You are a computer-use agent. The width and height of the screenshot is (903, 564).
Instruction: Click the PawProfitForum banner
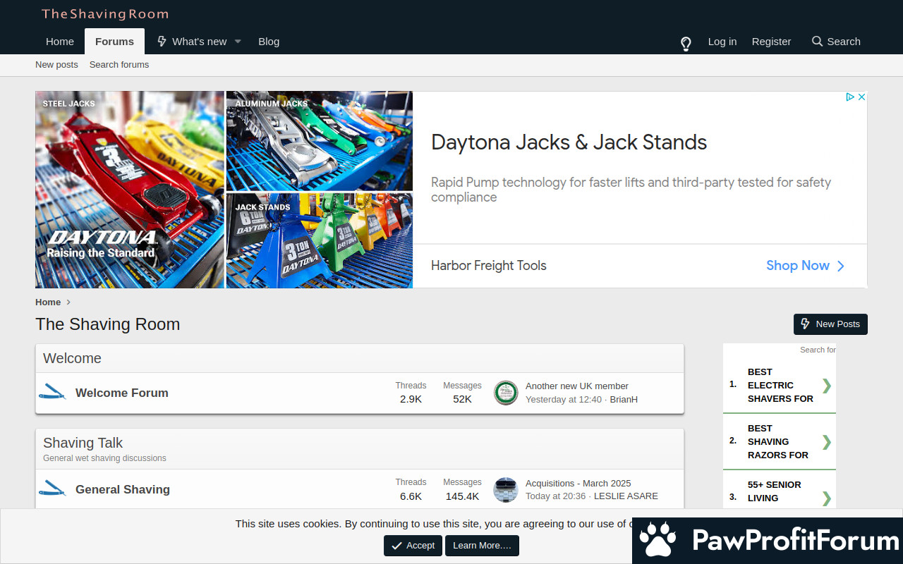tap(768, 541)
